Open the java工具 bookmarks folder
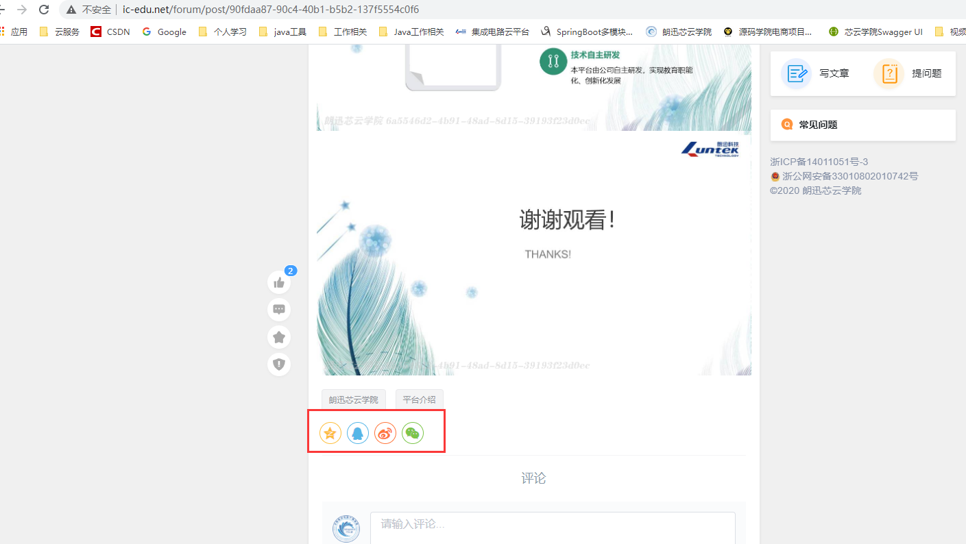 (x=282, y=31)
